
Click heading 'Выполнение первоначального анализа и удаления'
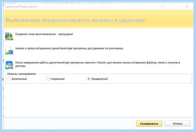pos(75,20)
